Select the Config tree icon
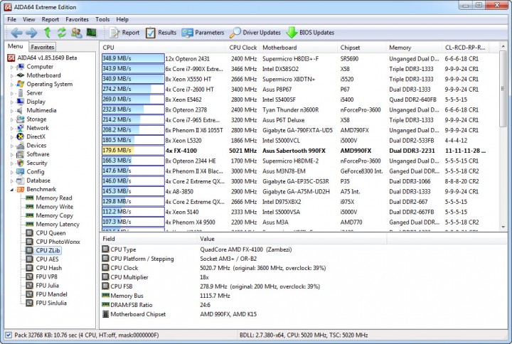The image size is (512, 344). coord(21,172)
